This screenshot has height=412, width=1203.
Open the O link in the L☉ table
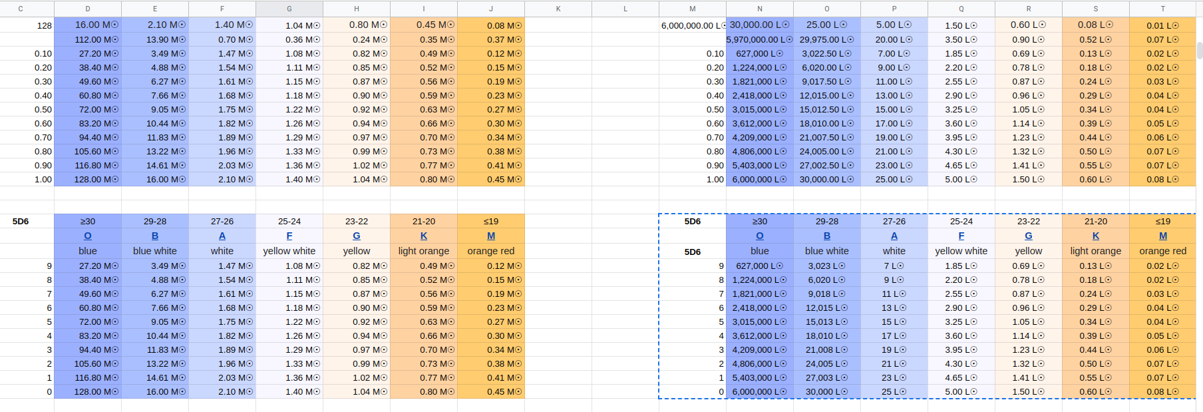(760, 236)
